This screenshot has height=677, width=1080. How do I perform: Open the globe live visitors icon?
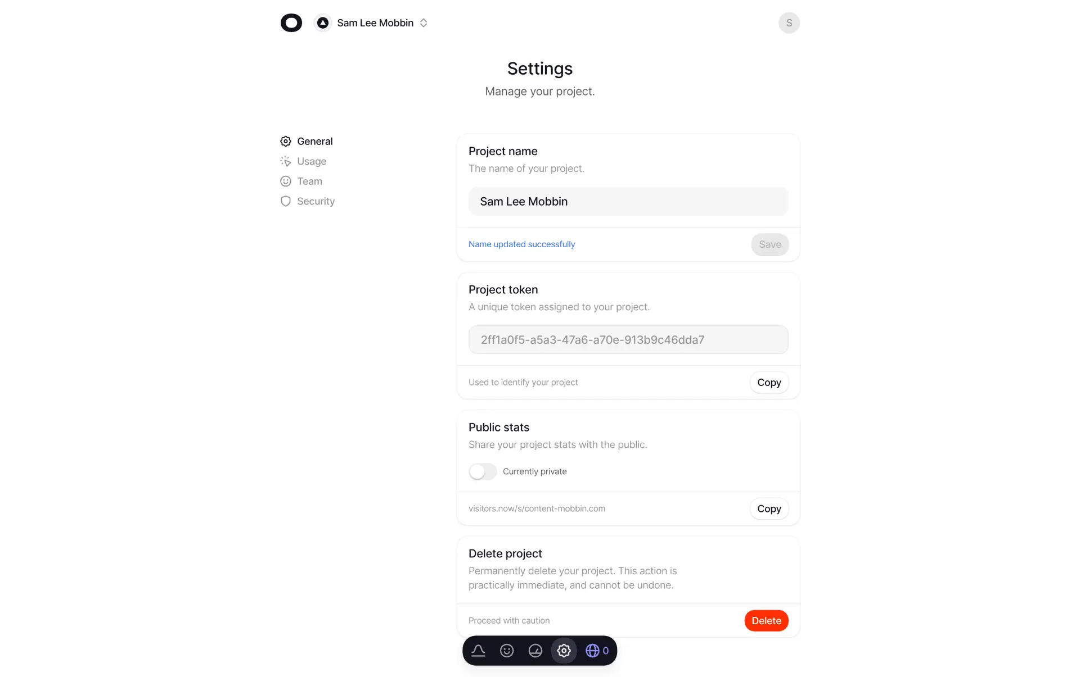tap(597, 651)
